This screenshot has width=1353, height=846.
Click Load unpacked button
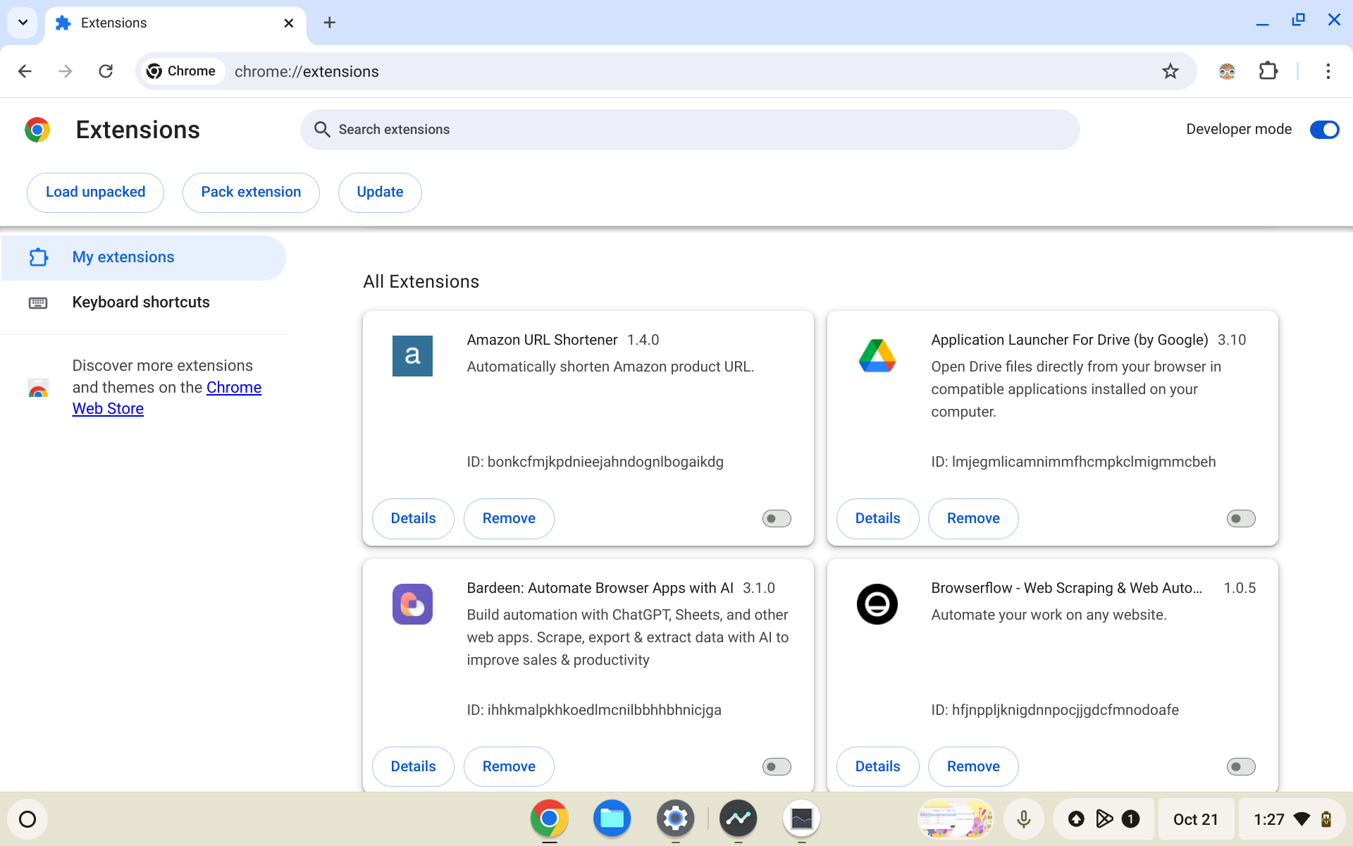[x=94, y=191]
